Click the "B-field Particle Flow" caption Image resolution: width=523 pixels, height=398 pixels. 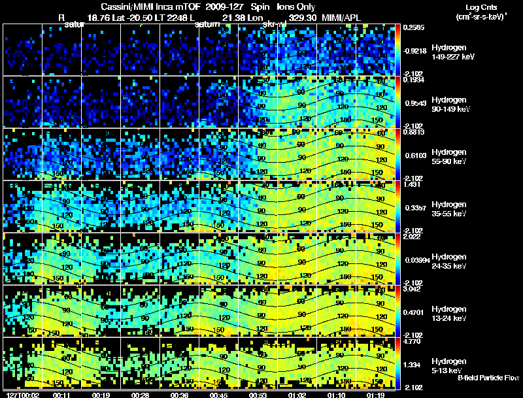pyautogui.click(x=488, y=378)
